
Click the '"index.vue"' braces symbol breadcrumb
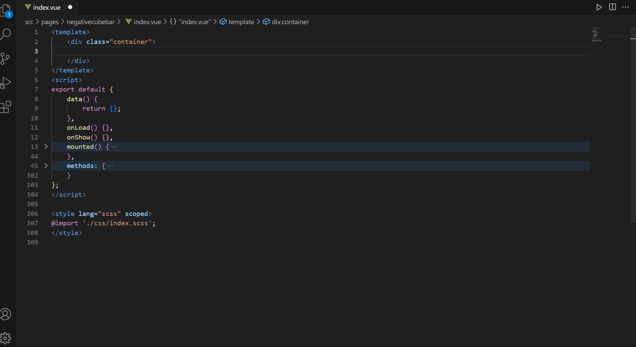[x=190, y=22]
